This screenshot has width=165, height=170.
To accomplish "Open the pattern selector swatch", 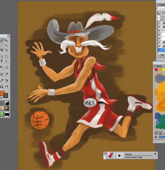I will point(2,108).
